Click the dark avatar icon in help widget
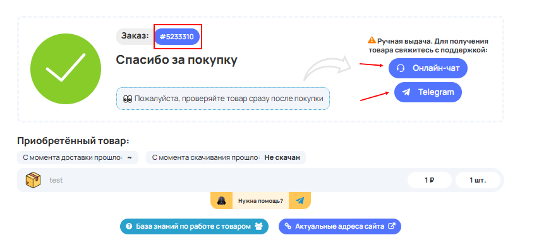 [x=221, y=200]
